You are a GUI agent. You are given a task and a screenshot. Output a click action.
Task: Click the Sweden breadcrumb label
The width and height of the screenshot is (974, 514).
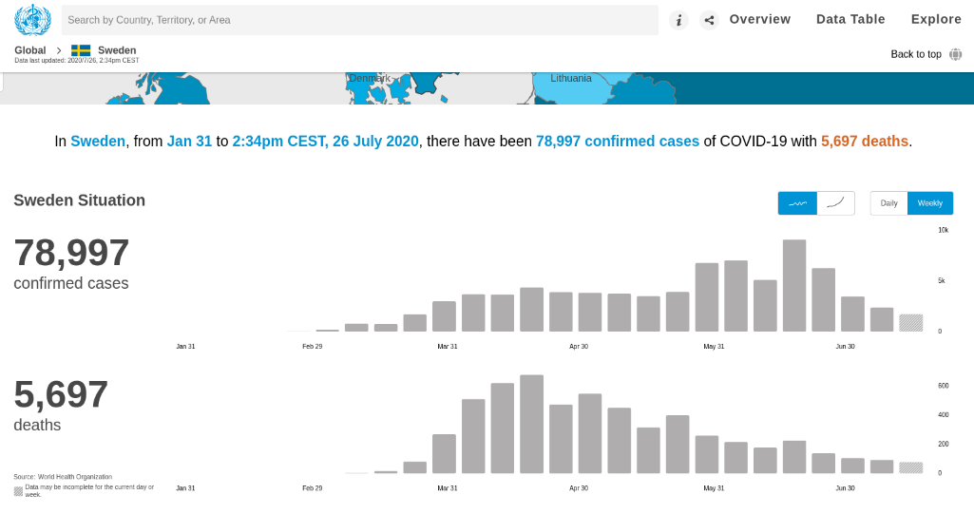point(117,50)
